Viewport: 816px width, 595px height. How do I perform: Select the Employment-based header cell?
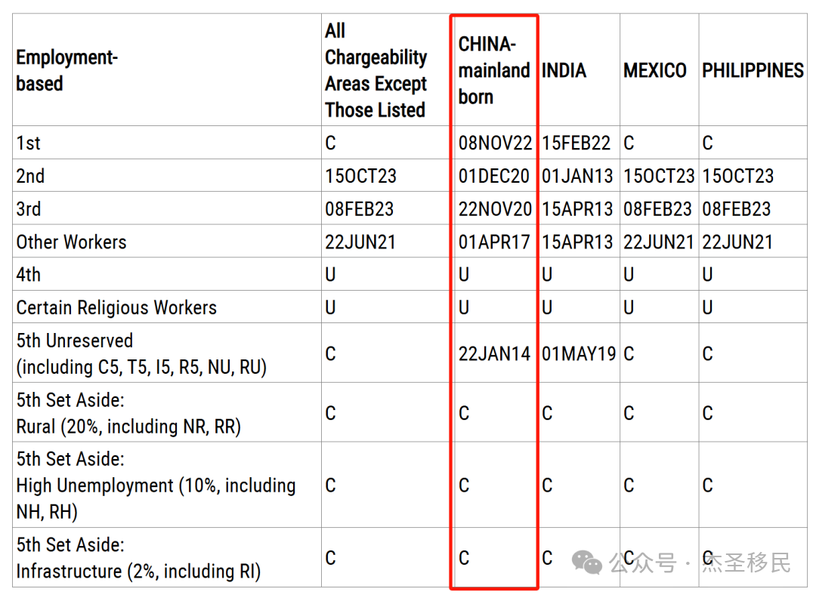coord(66,70)
